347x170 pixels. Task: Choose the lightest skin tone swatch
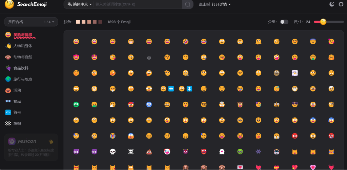click(x=78, y=22)
